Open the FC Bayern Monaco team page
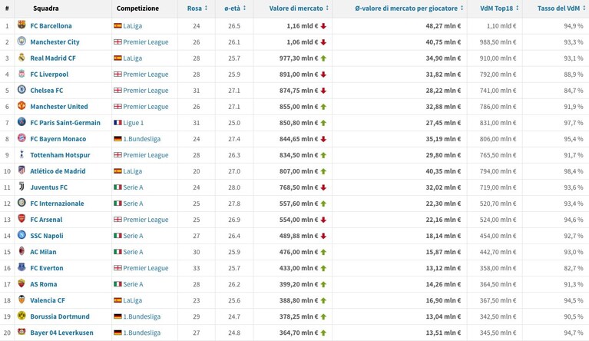Image resolution: width=589 pixels, height=341 pixels. (58, 139)
